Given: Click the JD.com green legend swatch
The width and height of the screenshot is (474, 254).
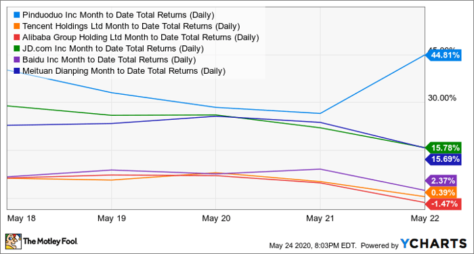Looking at the screenshot, I should coord(17,49).
